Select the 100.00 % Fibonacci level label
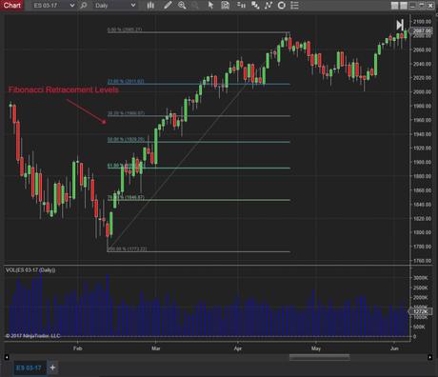This screenshot has height=377, width=438. tap(127, 249)
